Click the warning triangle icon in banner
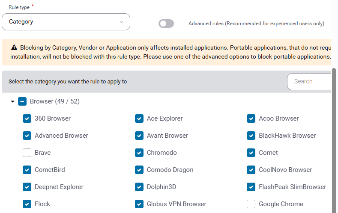 pos(14,47)
